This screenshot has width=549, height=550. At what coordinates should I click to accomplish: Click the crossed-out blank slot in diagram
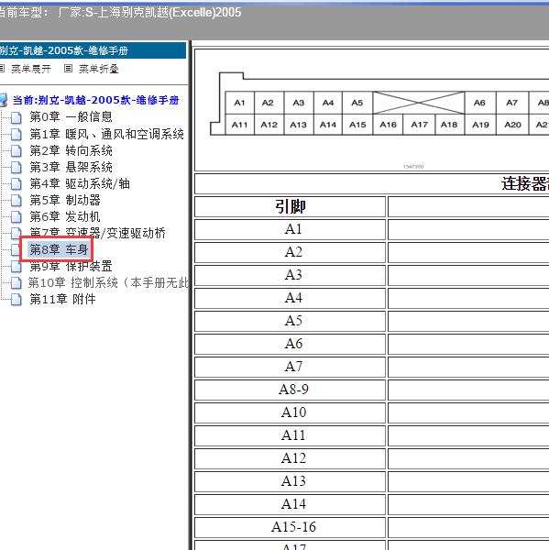coord(419,103)
